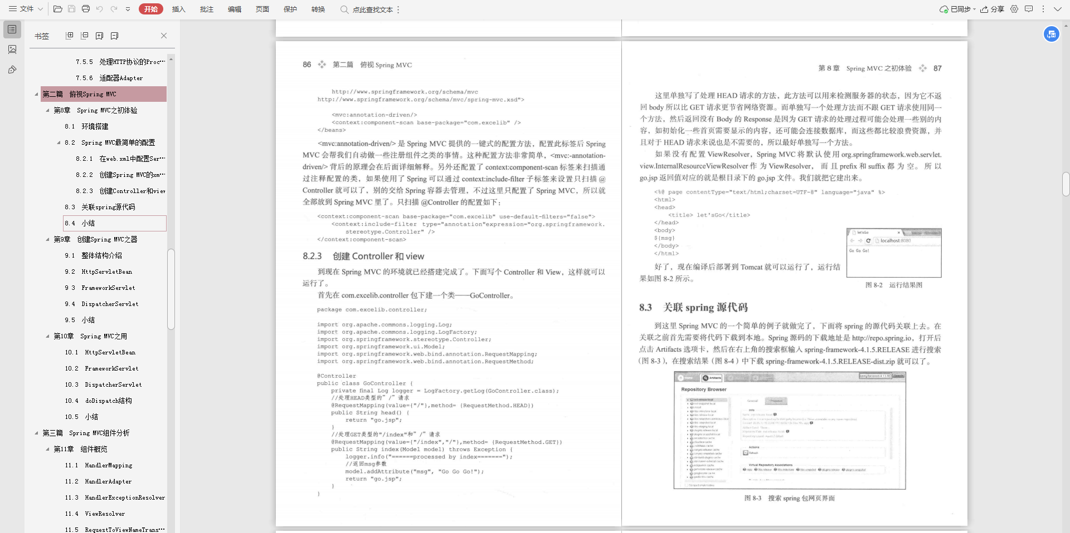Screen dimensions: 1070x533
Task: Click the 8.2.3 创建 Controller 和 view heading
Action: (x=363, y=256)
